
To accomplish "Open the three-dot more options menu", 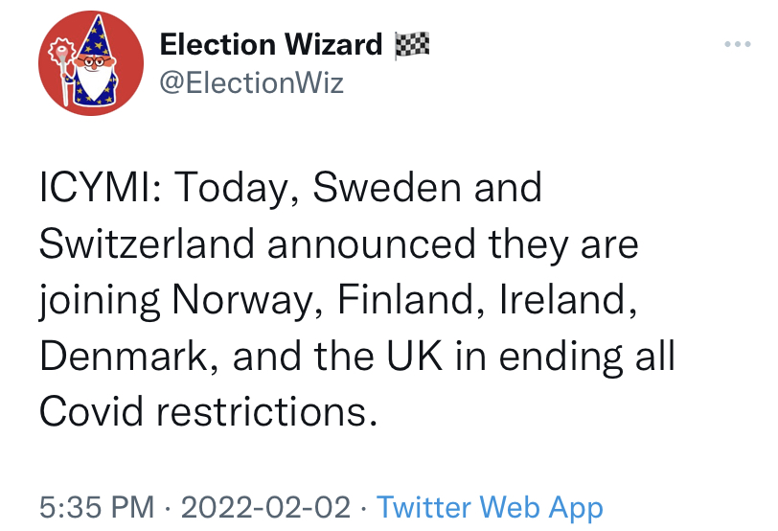I will point(738,44).
